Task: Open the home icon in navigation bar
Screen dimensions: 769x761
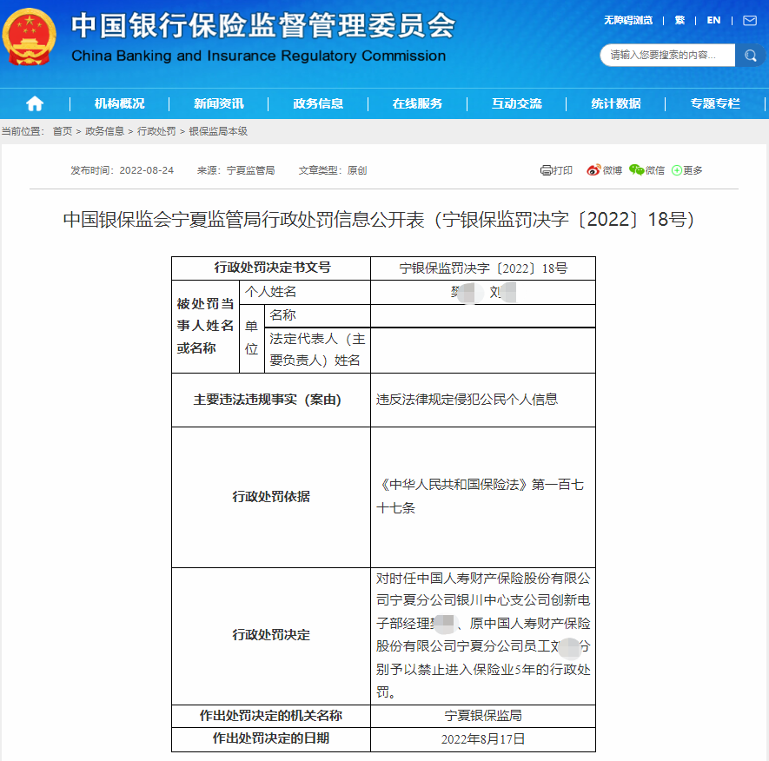Action: click(35, 103)
